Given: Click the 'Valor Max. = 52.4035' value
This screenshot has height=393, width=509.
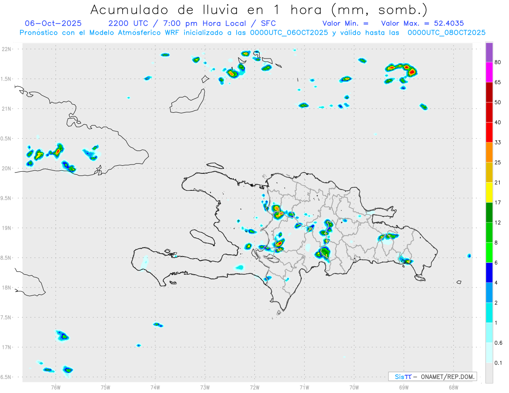Looking at the screenshot, I should (422, 23).
